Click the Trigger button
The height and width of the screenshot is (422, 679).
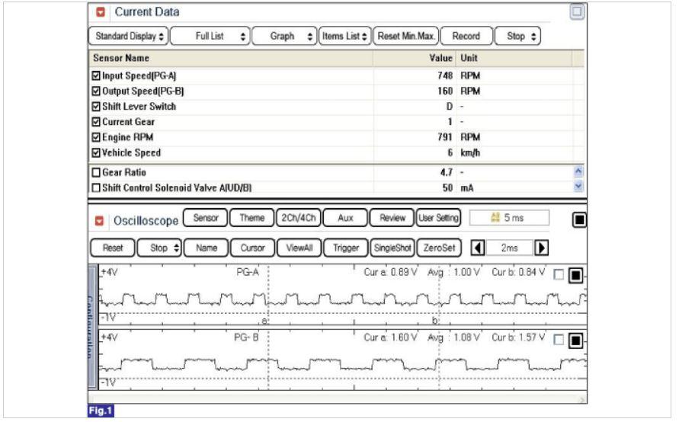click(x=345, y=248)
